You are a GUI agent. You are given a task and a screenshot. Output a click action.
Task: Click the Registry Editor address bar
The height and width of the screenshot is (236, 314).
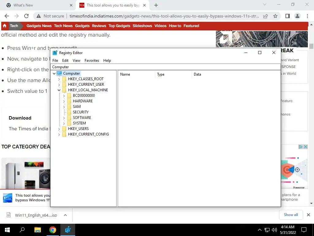(x=166, y=67)
